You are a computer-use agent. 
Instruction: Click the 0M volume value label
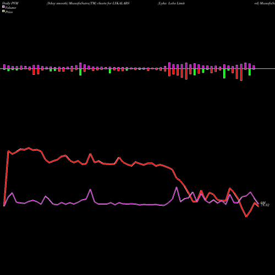click(x=263, y=202)
